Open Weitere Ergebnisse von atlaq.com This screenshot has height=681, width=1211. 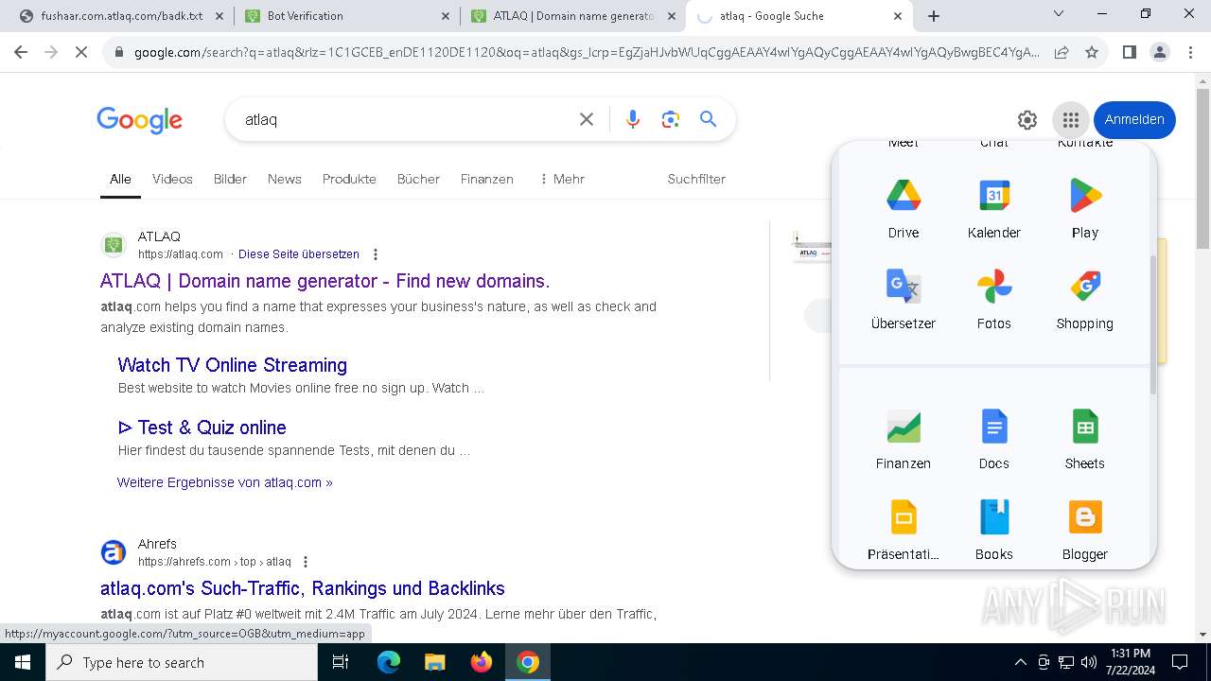coord(225,482)
